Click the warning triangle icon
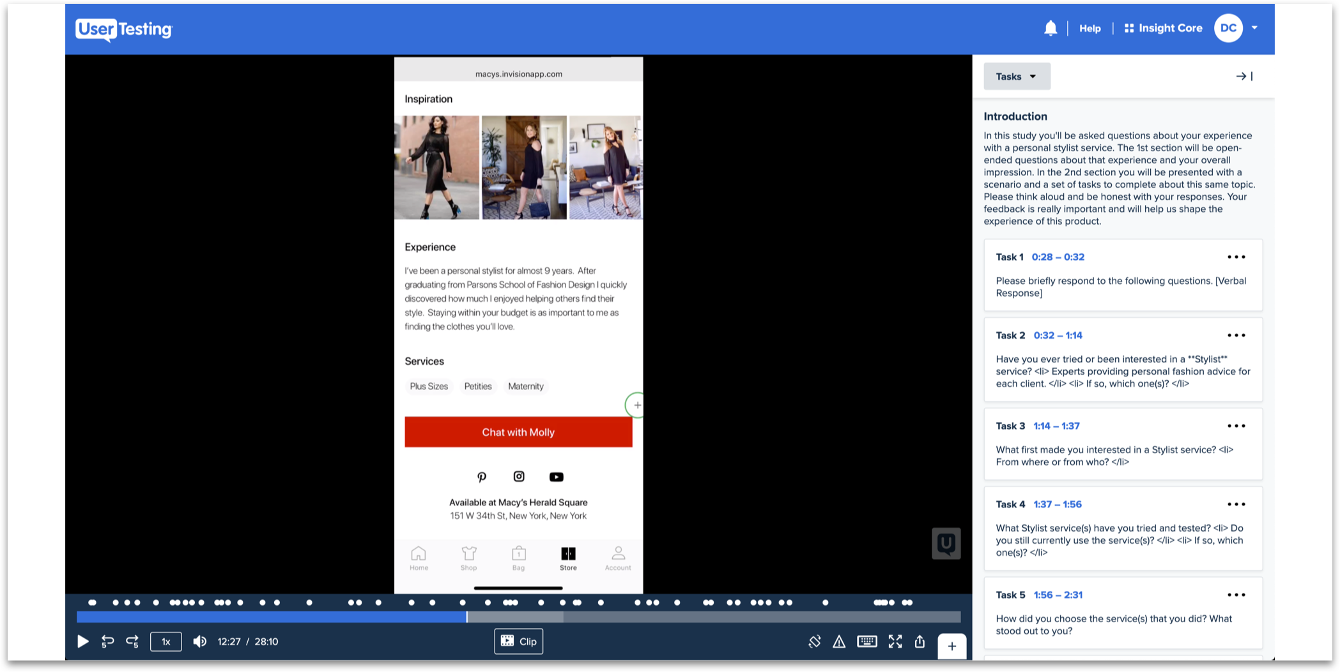The width and height of the screenshot is (1340, 672). click(839, 641)
